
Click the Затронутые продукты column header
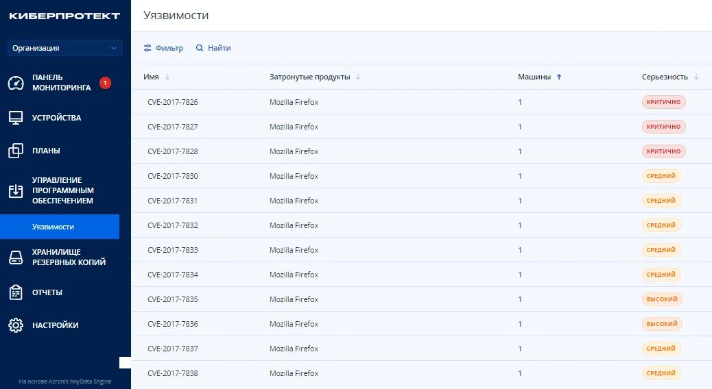tap(309, 77)
